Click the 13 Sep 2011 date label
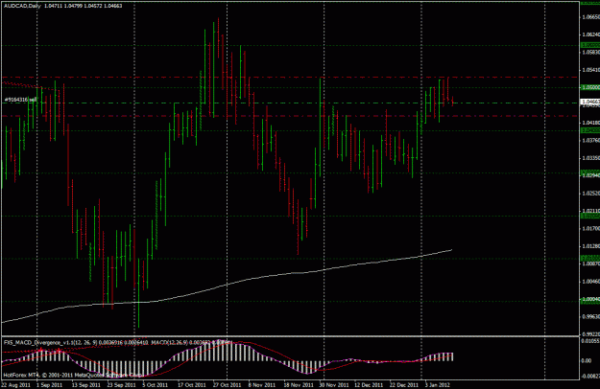 click(86, 385)
